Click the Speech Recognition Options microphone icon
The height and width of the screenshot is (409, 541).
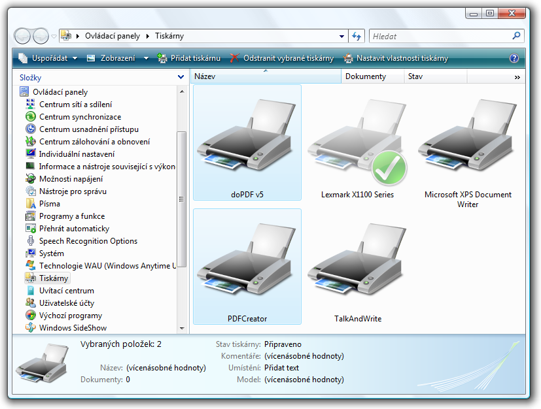[31, 241]
